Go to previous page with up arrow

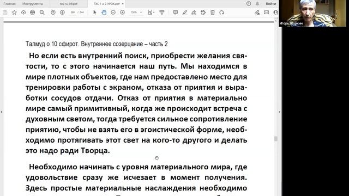click(53, 13)
